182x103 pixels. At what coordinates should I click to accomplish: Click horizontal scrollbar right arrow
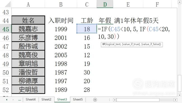pos(175,100)
